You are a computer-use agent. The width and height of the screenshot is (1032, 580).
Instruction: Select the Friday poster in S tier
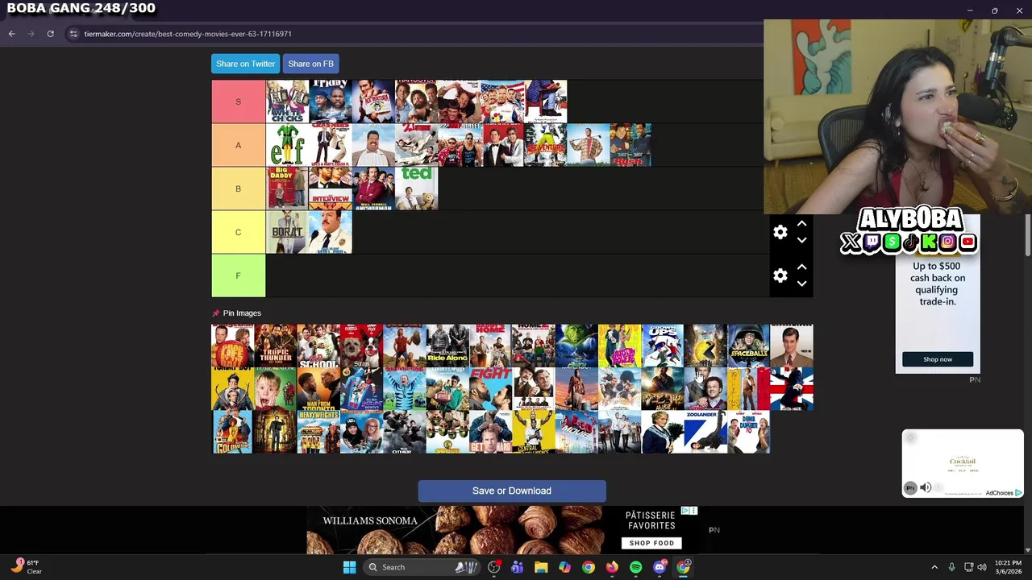331,101
